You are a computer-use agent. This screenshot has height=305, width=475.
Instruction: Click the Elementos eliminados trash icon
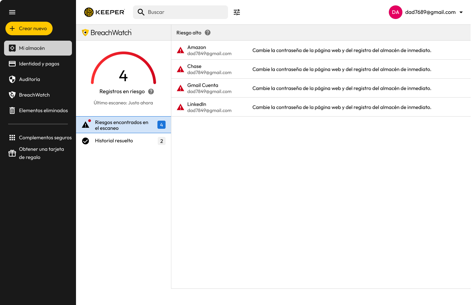(x=12, y=110)
